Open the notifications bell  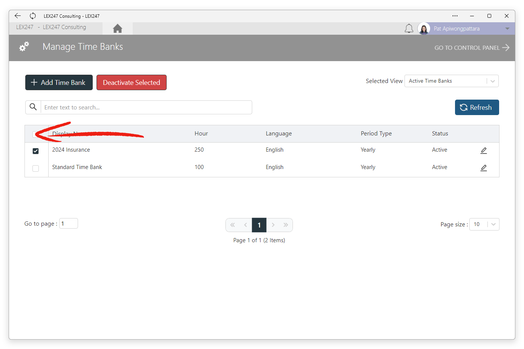[409, 29]
